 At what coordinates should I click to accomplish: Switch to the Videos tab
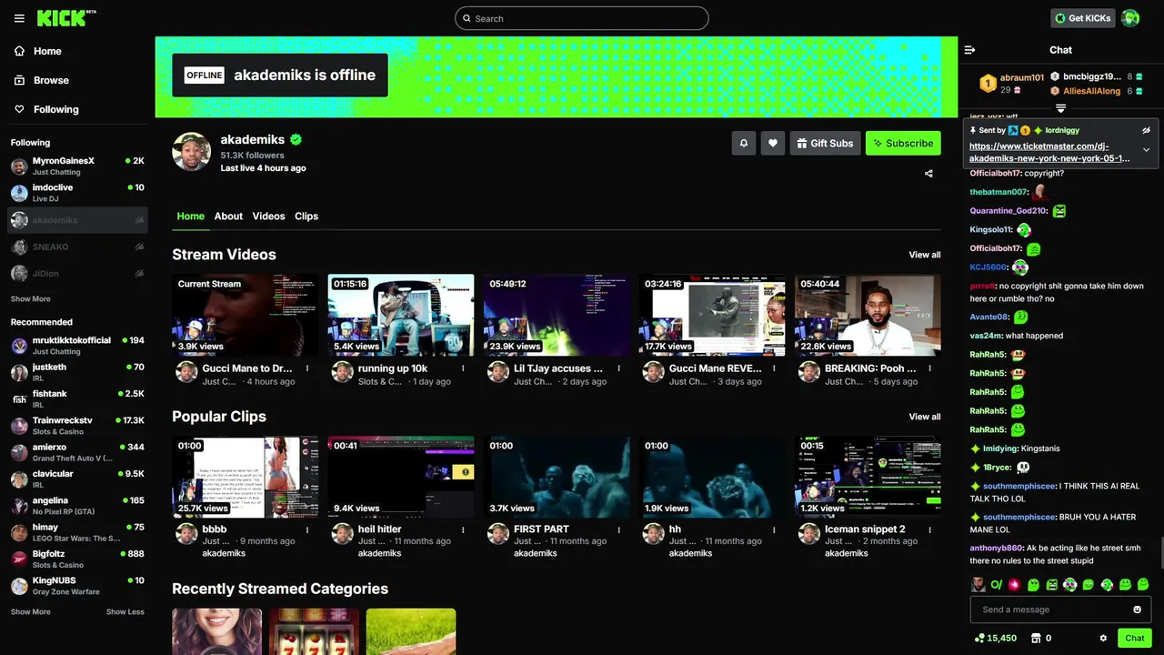(268, 216)
